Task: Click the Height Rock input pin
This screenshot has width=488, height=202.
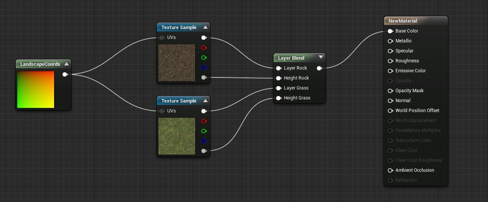Action: pyautogui.click(x=279, y=78)
